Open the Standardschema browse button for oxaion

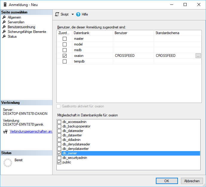[x=198, y=56]
